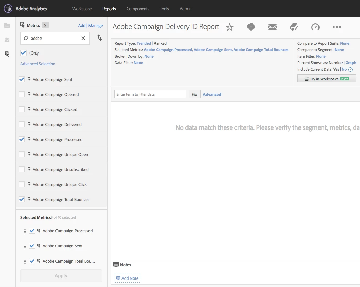Viewport: 360px width, 287px height.
Task: Click the Selected Metrics link in report header
Action: point(216,50)
